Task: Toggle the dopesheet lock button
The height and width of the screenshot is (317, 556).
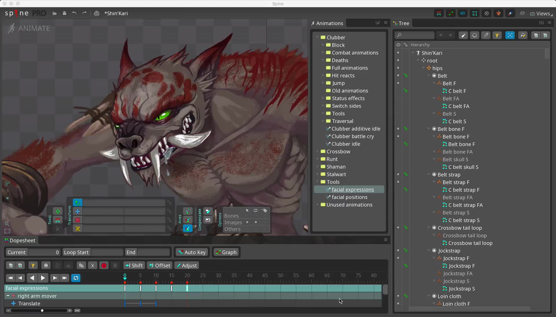Action: coord(46,266)
